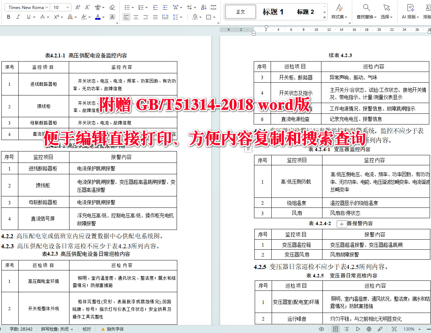Click the clear formatting eraser icon
Image resolution: width=431 pixels, height=333 pixels.
point(112,7)
